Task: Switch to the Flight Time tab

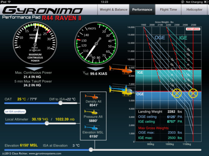Action: click(x=169, y=10)
